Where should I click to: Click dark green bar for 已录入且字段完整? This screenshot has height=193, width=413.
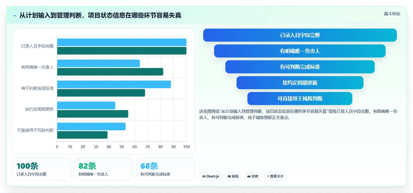[x=122, y=51]
